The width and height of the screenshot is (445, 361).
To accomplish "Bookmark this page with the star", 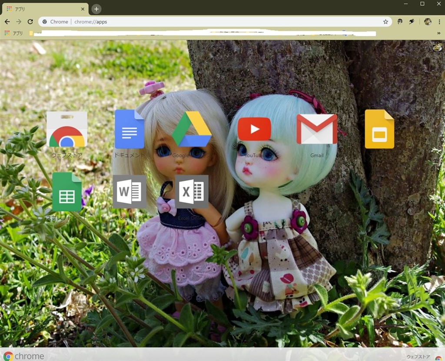I will coord(385,22).
